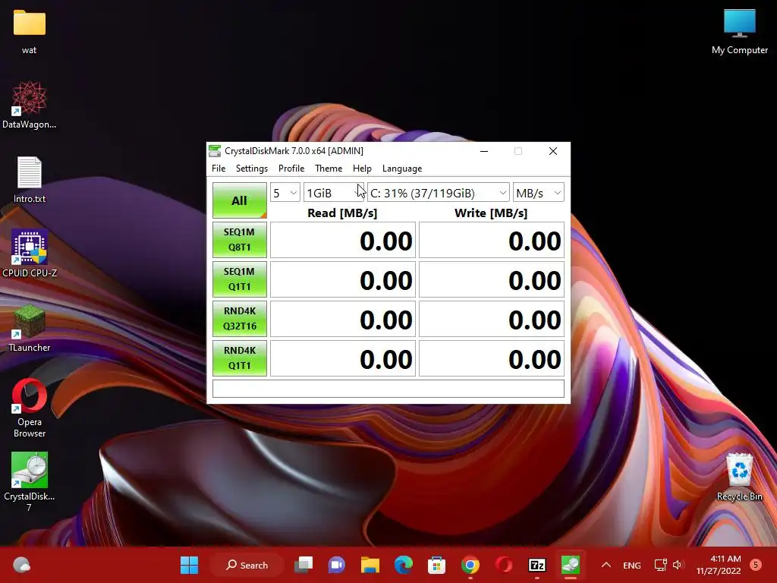Screen dimensions: 777x583
Task: Click the RND4K Q1T1 write result
Action: point(492,358)
